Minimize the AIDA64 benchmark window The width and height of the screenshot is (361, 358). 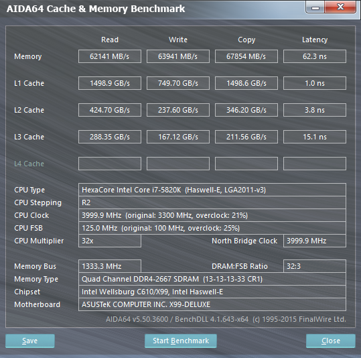[x=315, y=7]
